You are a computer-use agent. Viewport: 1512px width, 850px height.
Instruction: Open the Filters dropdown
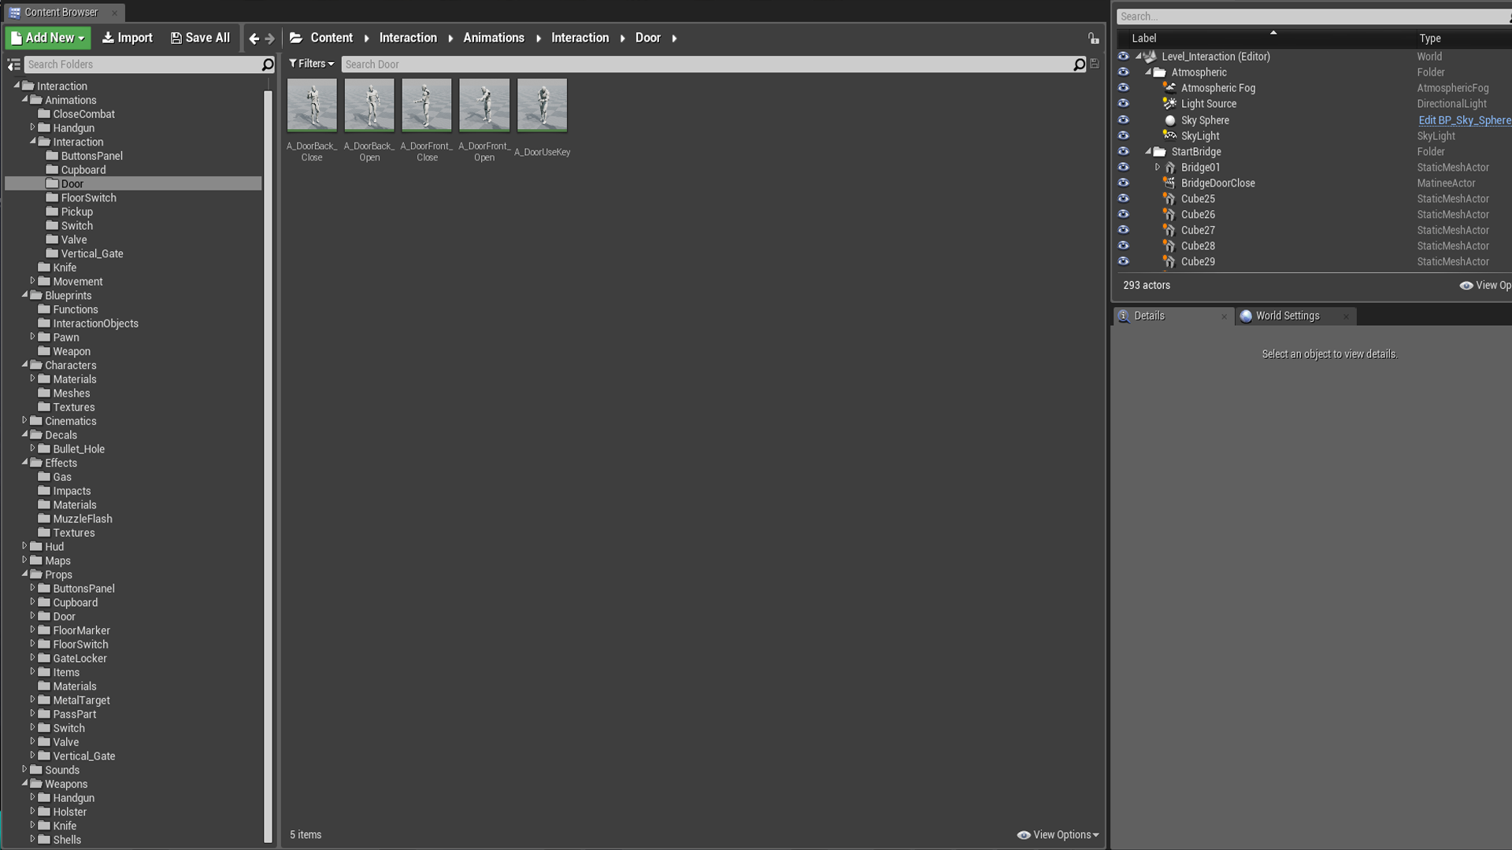point(311,64)
